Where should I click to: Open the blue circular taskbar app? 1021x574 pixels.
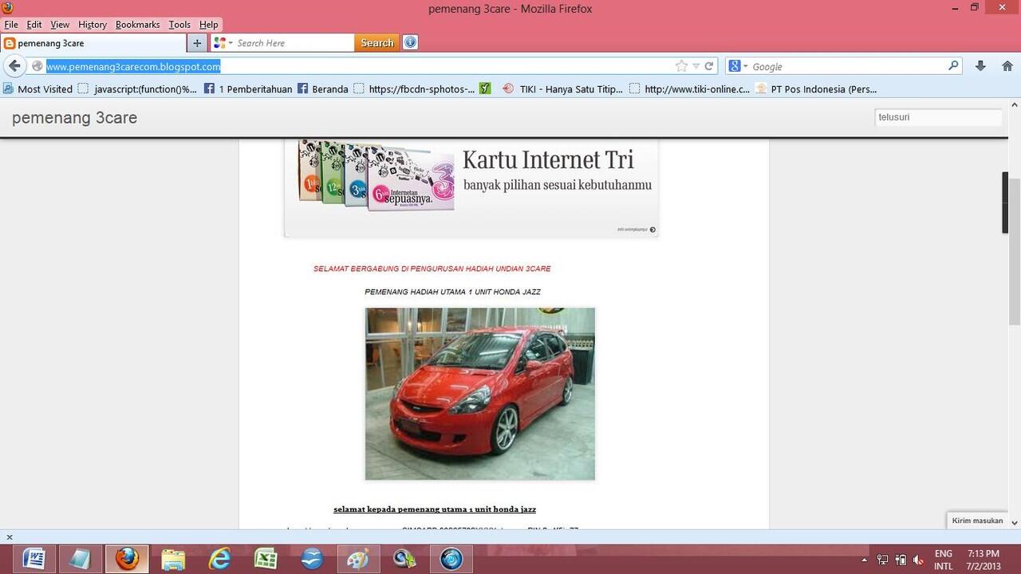click(451, 559)
